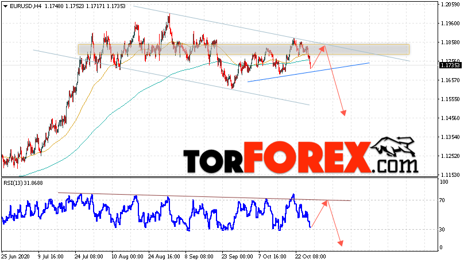Select the 1.15550 price axis label

(450, 99)
